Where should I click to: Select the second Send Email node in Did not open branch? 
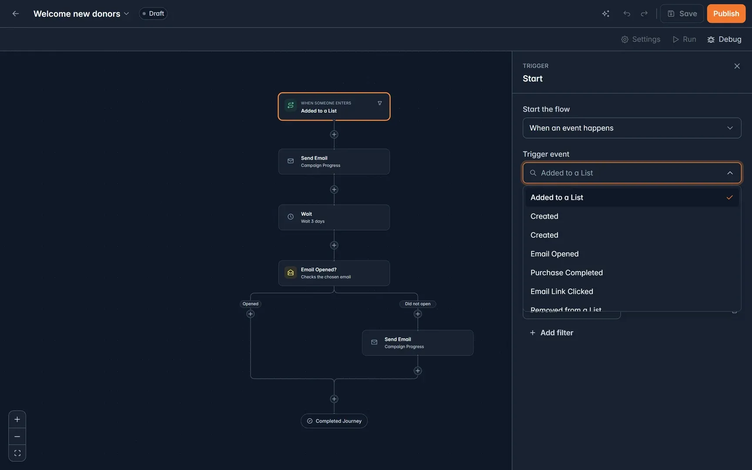pyautogui.click(x=417, y=343)
